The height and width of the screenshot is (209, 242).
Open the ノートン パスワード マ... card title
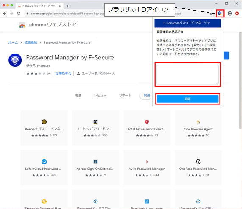[x=95, y=129]
